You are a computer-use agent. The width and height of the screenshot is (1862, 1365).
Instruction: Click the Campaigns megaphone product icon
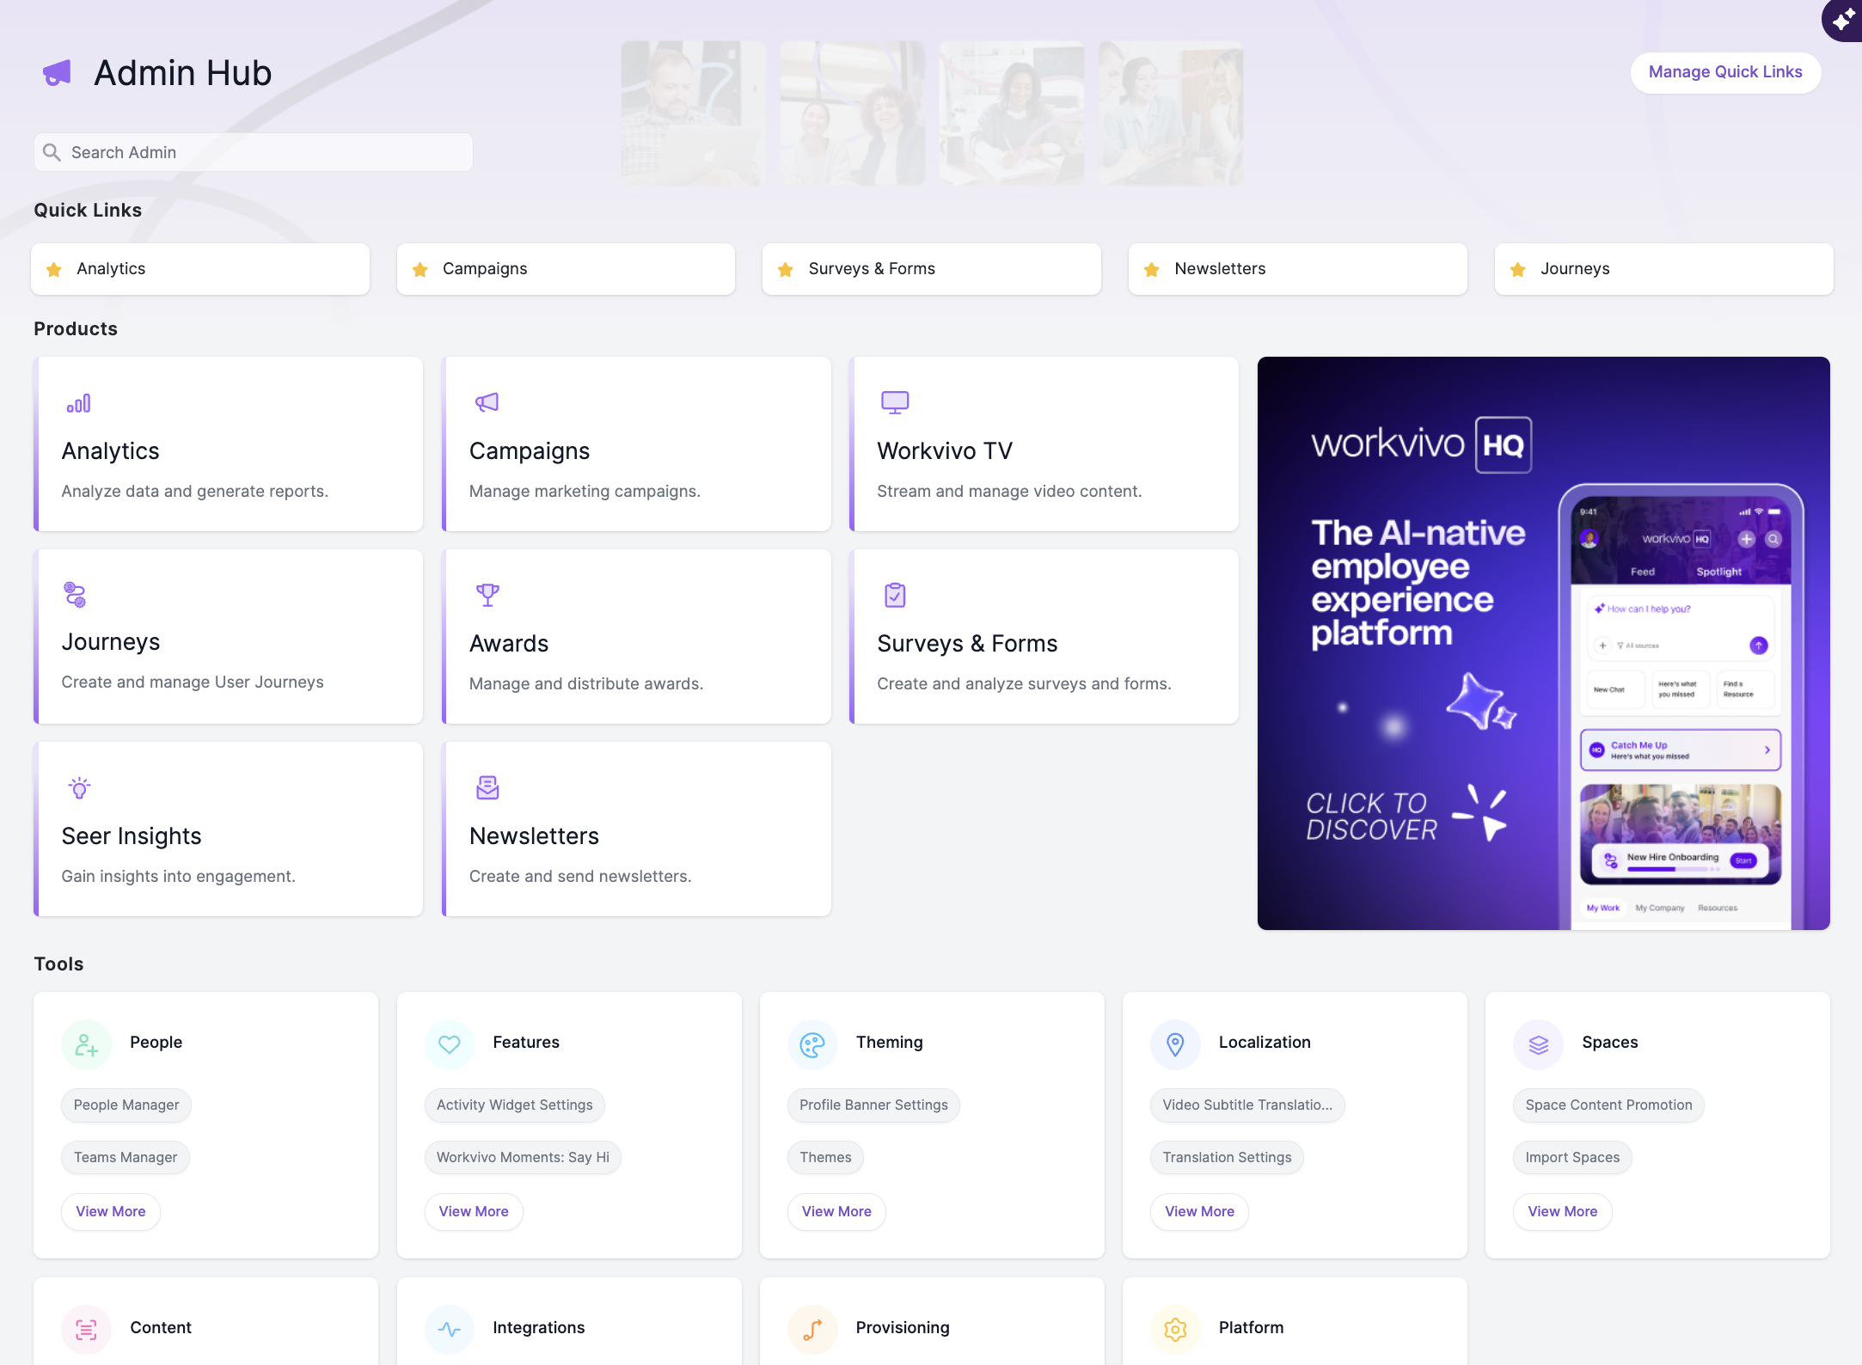pos(487,402)
